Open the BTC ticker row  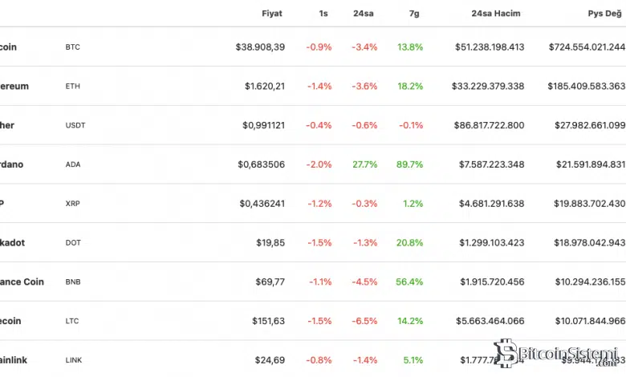click(x=73, y=47)
